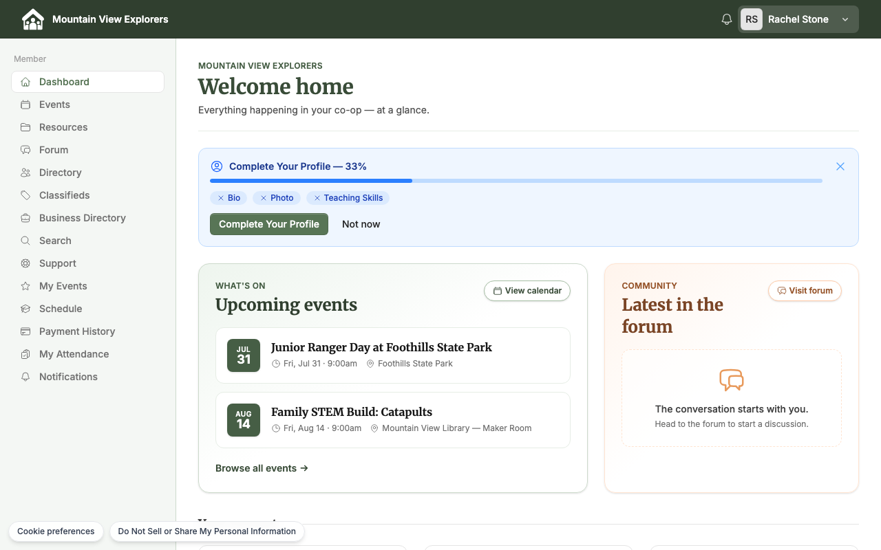Viewport: 881px width, 550px height.
Task: Click the Fri, Aug 14 · 9:00am time text
Action: 322,428
